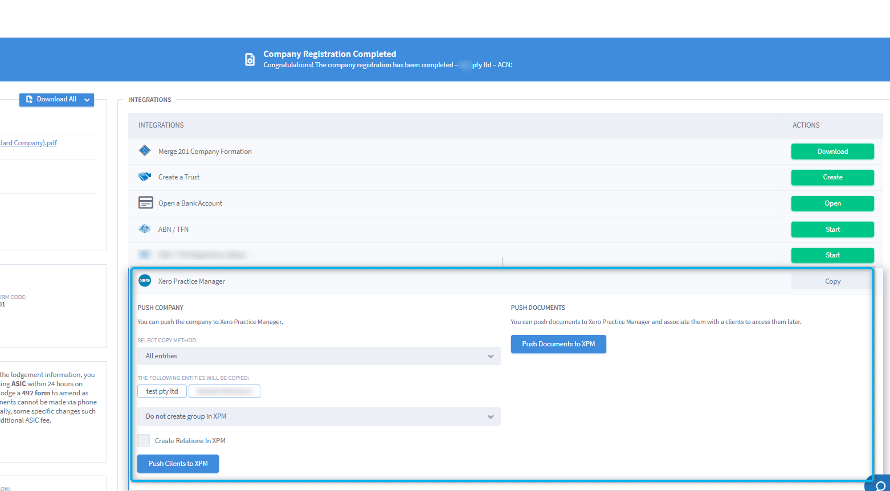Open the All entities copy method dropdown
Viewport: 890px width, 491px height.
[319, 356]
